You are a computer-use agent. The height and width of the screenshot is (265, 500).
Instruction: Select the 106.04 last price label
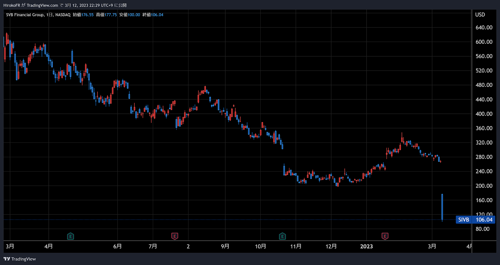484,220
